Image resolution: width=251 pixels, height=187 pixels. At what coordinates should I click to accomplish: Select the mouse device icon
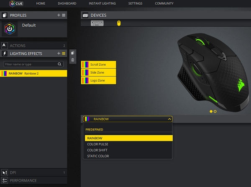[x=119, y=23]
